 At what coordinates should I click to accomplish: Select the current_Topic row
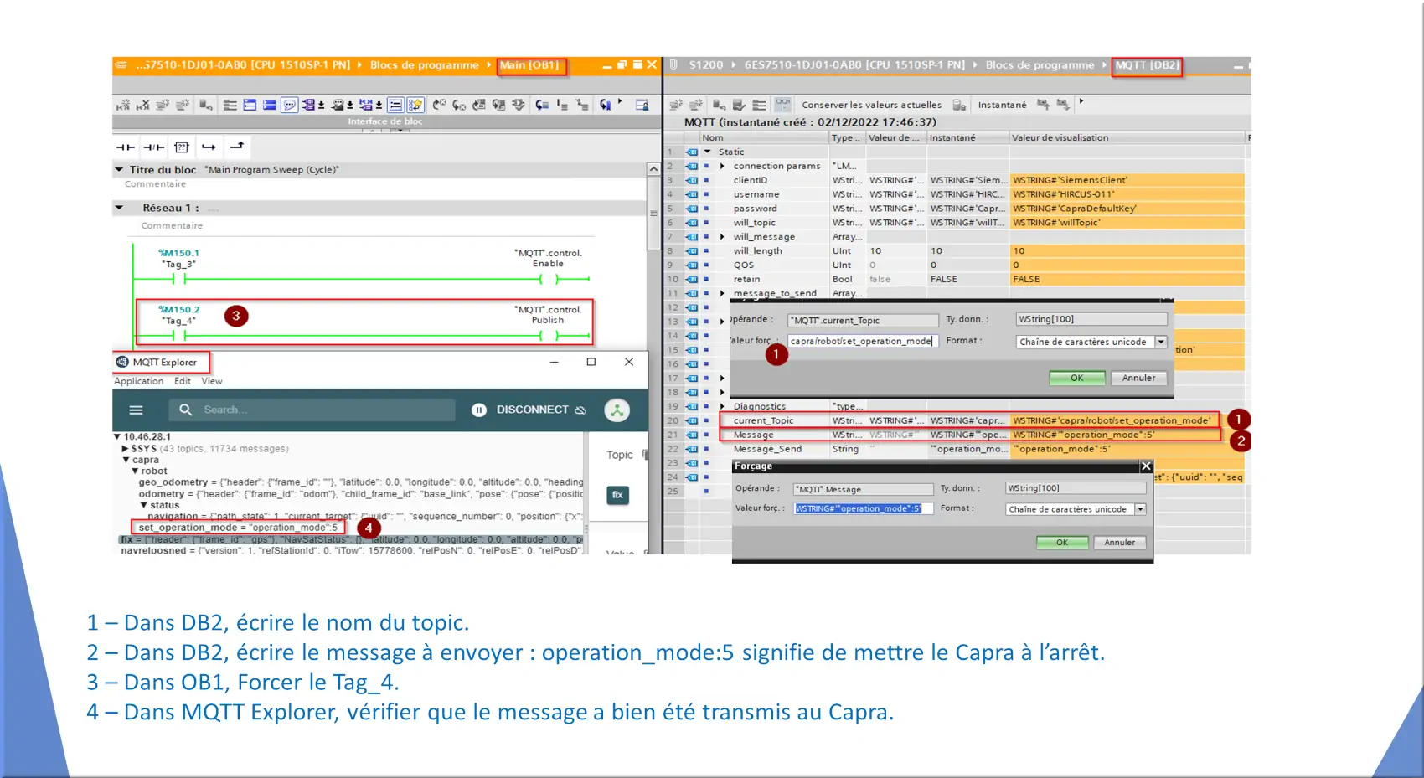coord(969,420)
